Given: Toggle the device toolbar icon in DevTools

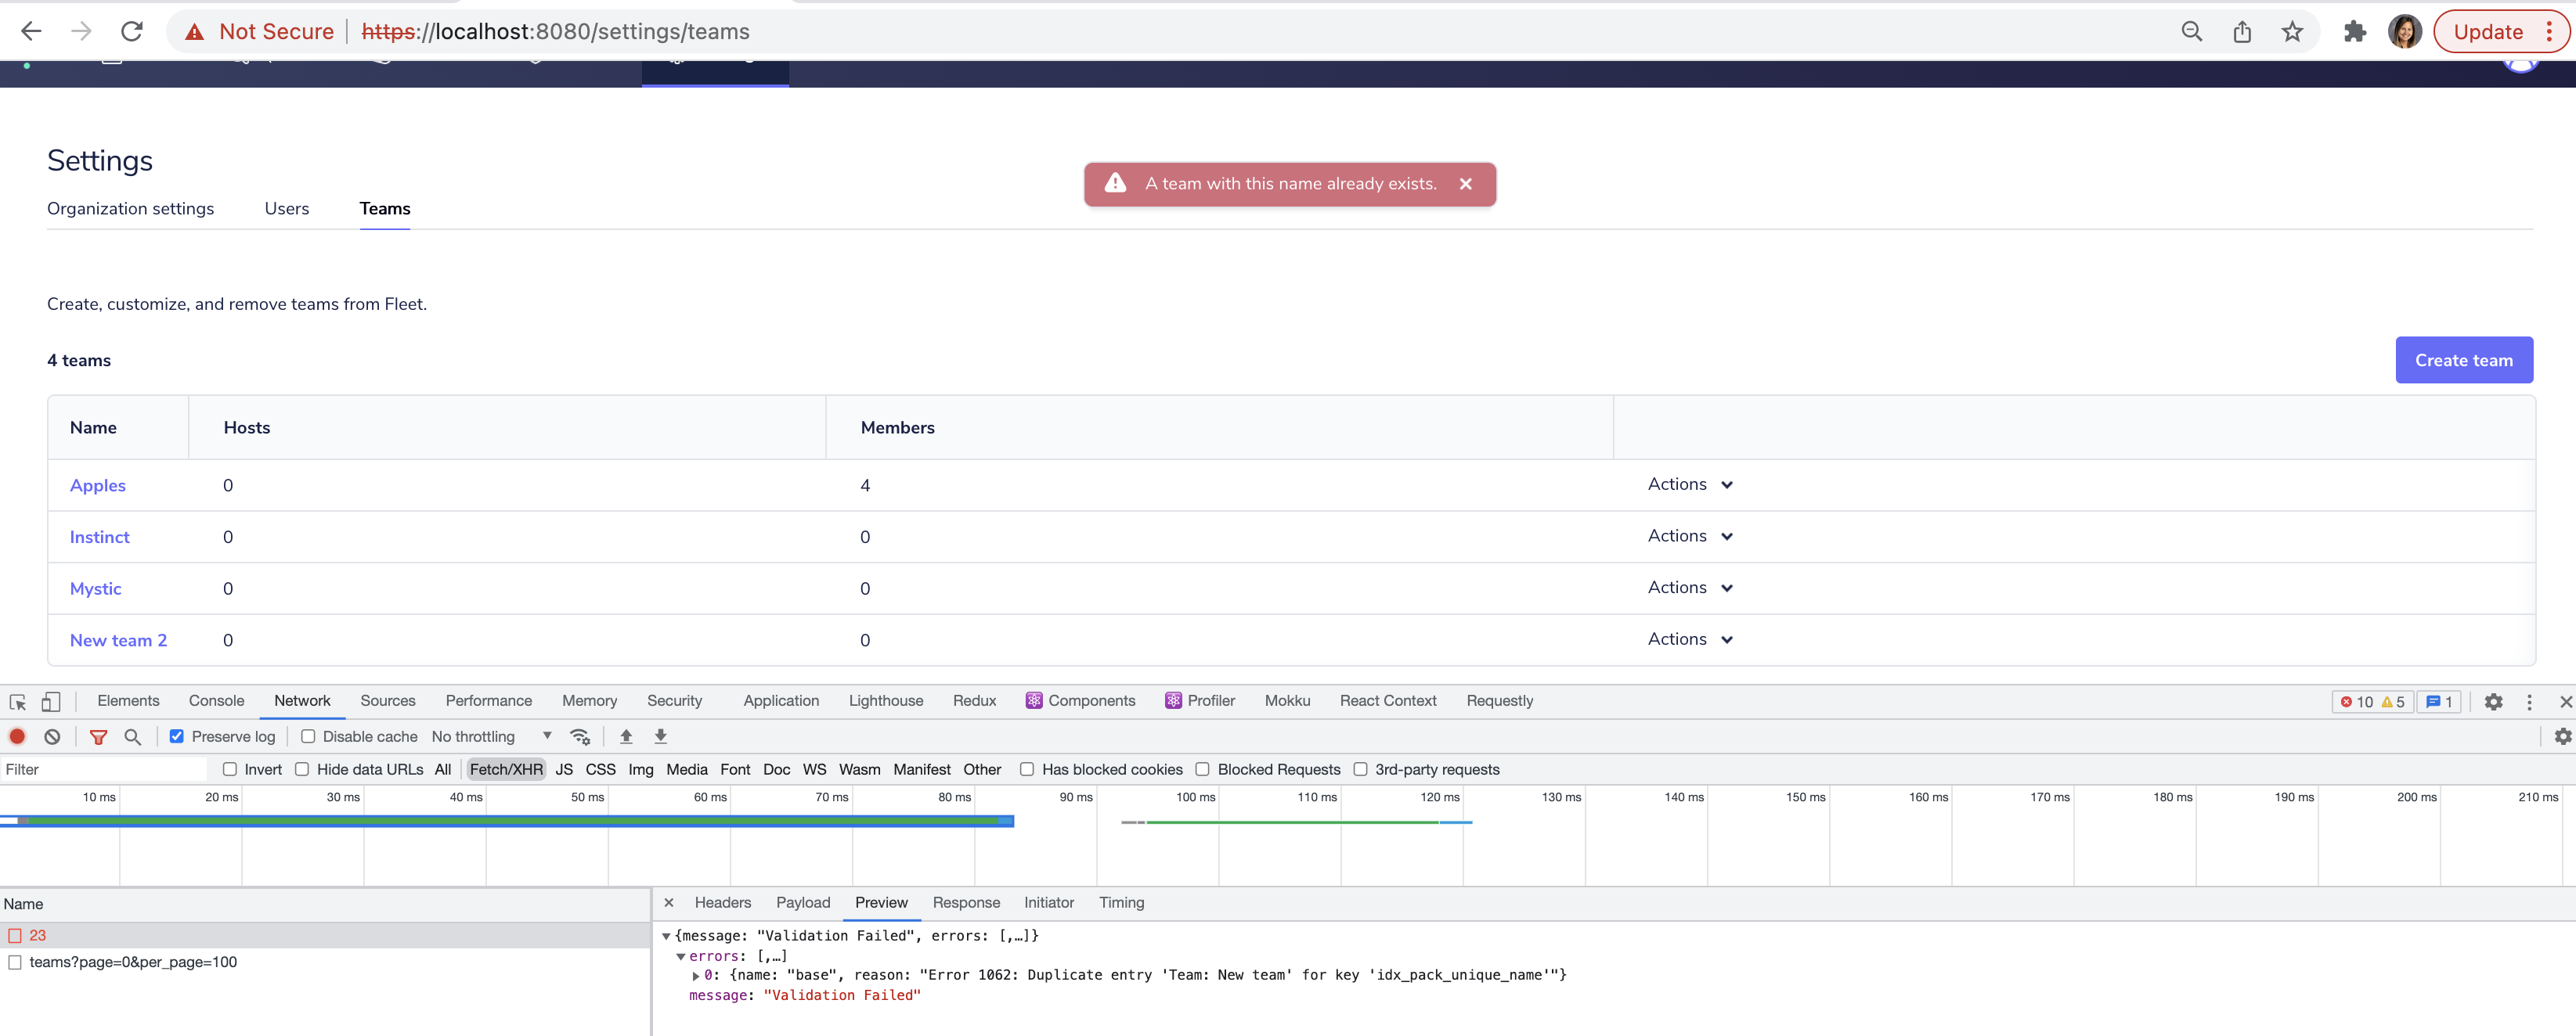Looking at the screenshot, I should click(x=51, y=701).
